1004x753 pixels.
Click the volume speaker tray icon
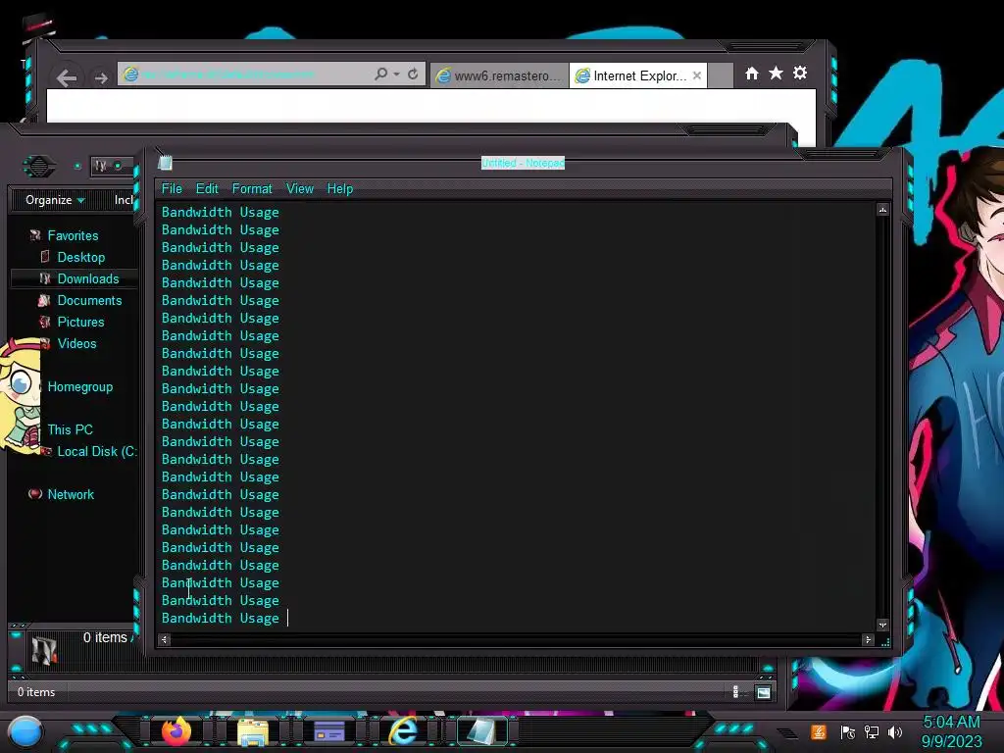point(895,731)
